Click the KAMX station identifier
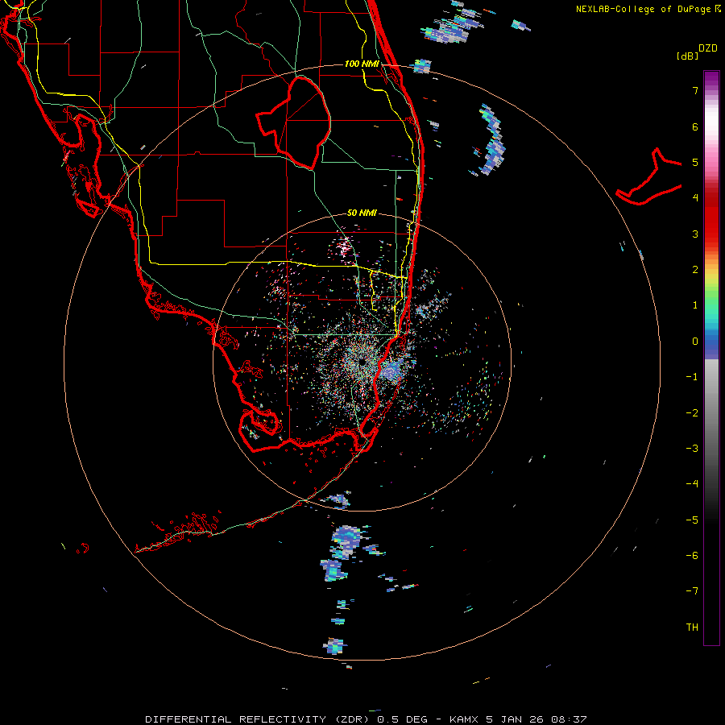 pyautogui.click(x=464, y=719)
